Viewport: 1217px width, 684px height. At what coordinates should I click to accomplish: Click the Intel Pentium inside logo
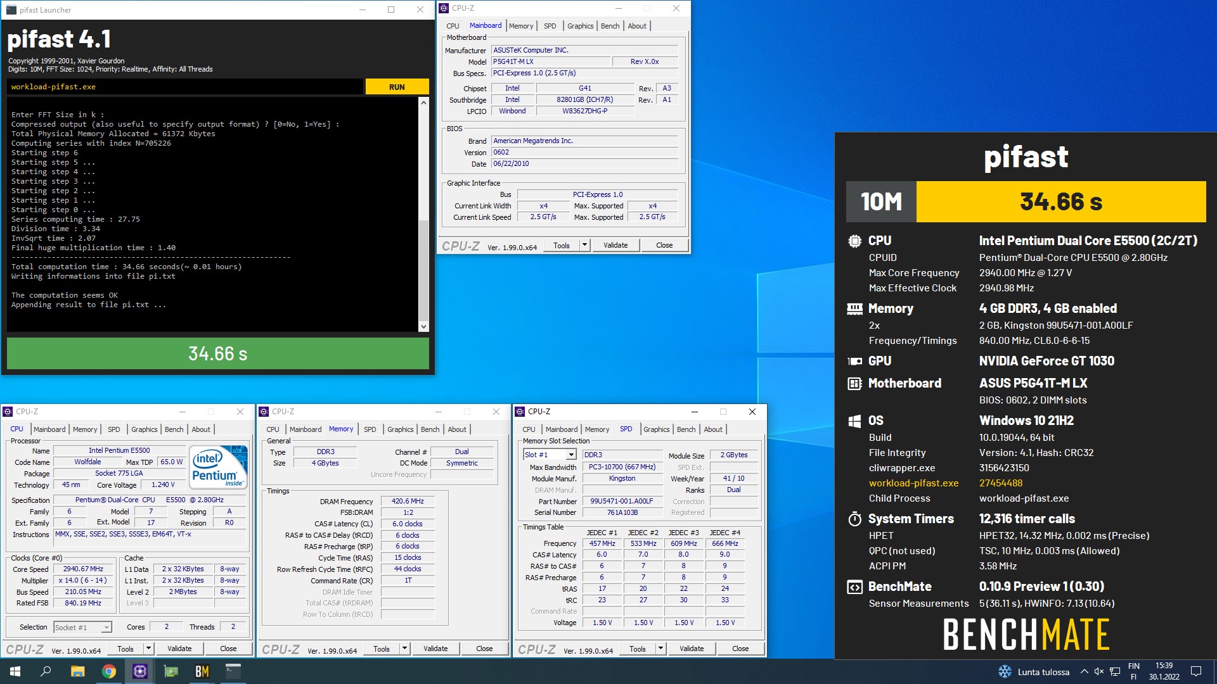[219, 467]
